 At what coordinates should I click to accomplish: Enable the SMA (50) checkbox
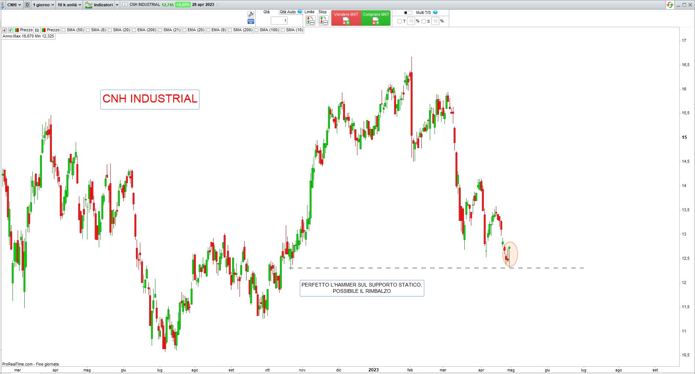pos(64,30)
